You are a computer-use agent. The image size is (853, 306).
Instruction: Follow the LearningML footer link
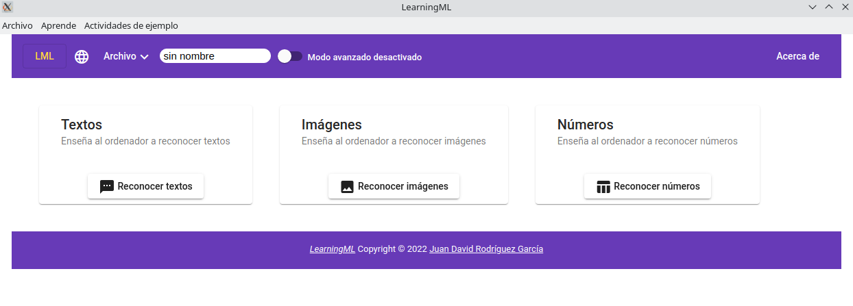point(332,249)
